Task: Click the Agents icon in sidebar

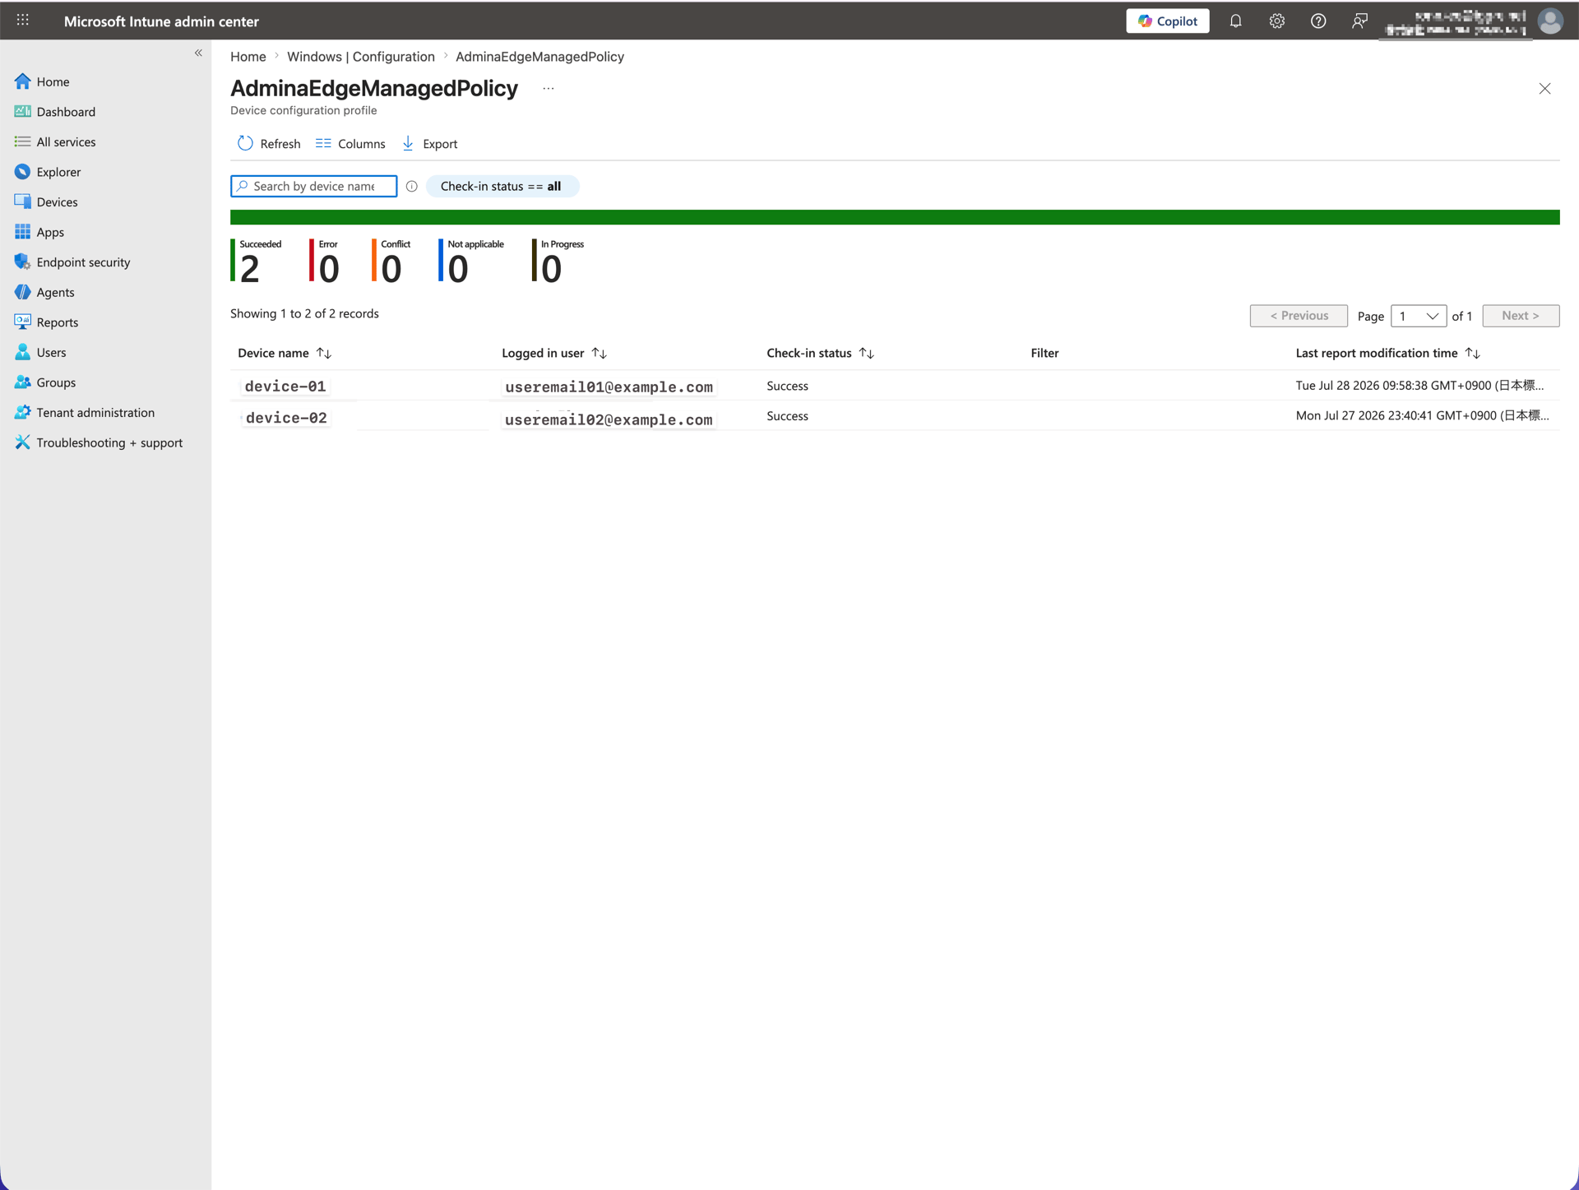Action: coord(22,292)
